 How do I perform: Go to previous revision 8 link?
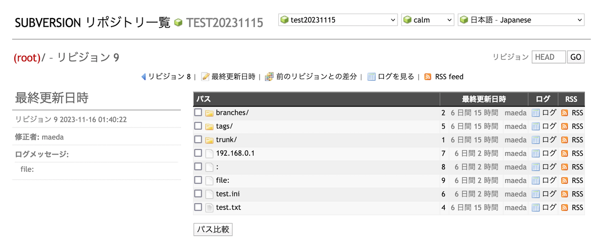click(x=169, y=77)
